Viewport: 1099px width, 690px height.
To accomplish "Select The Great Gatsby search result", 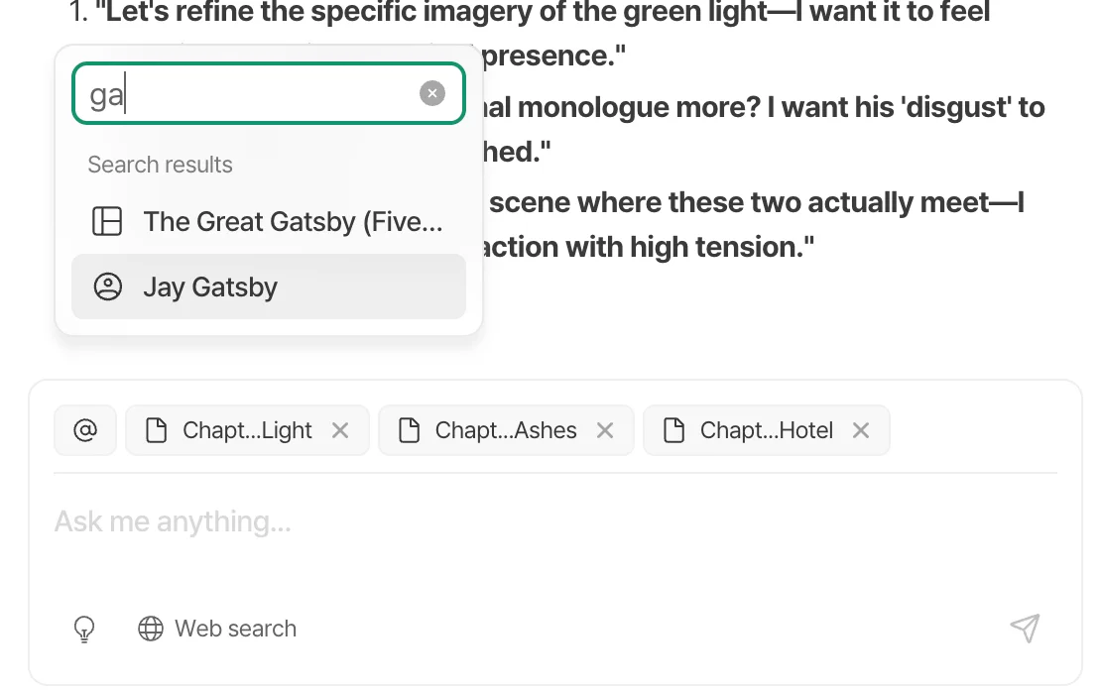I will (292, 221).
